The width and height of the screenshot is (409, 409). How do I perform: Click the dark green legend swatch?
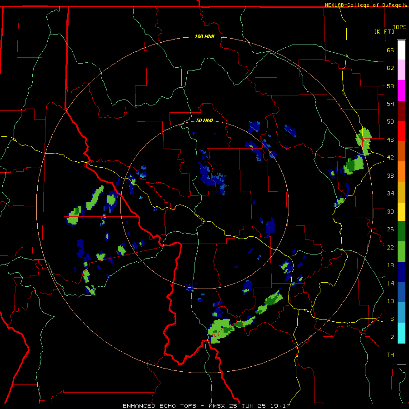point(401,231)
